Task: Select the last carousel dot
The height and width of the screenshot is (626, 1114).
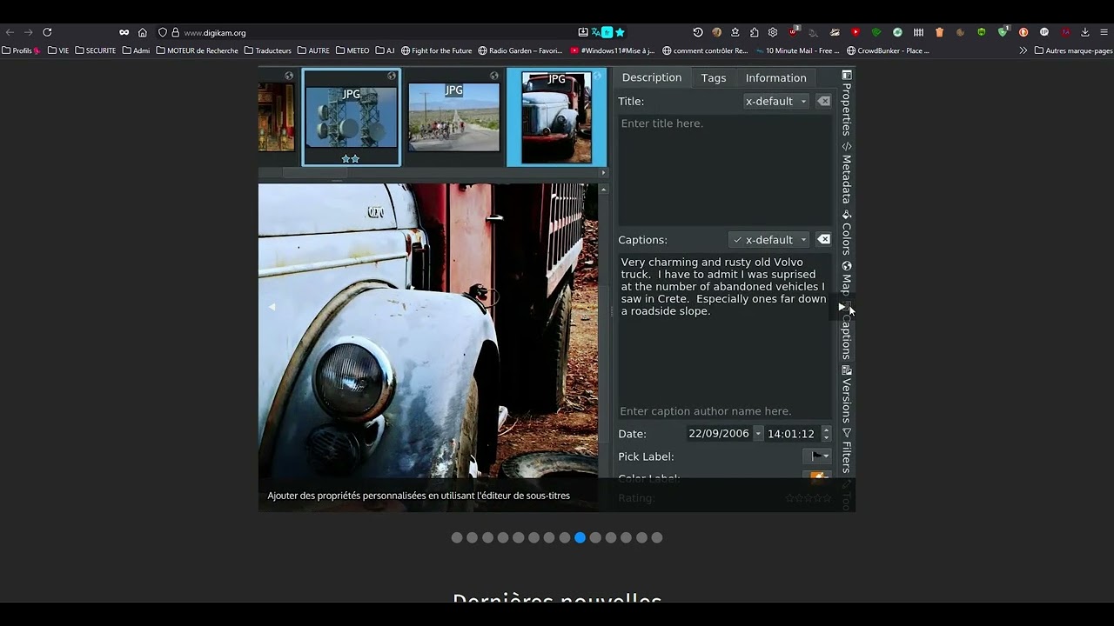Action: (657, 537)
